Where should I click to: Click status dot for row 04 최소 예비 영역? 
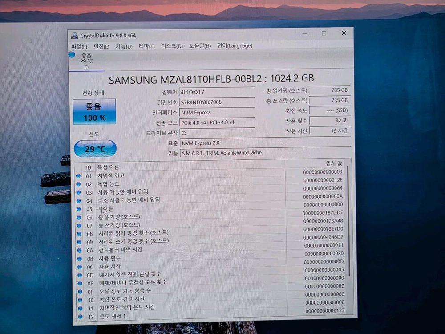tap(79, 201)
